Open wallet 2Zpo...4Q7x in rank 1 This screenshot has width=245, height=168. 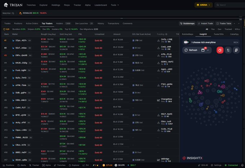21,40
